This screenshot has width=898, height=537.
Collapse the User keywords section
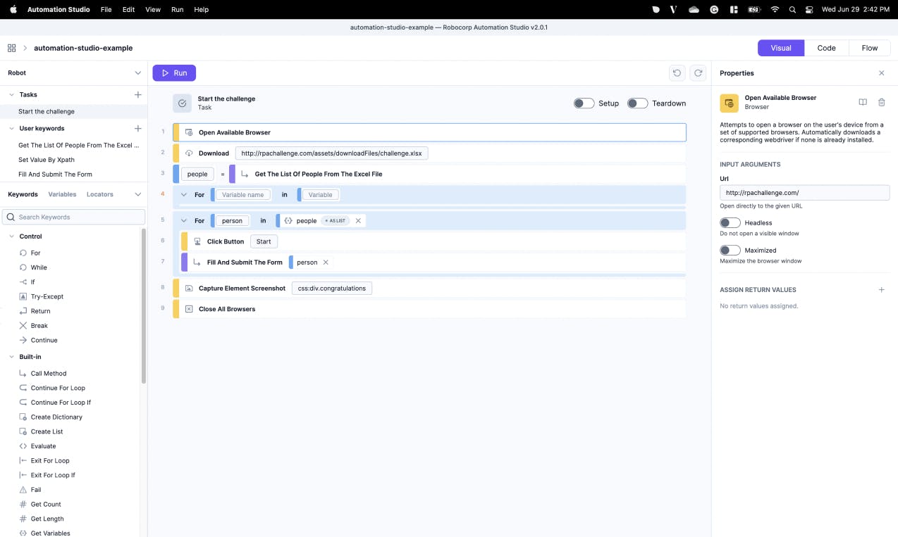coord(12,128)
